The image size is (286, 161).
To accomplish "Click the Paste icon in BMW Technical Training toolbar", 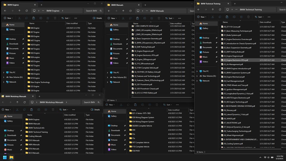I will click(227, 17).
